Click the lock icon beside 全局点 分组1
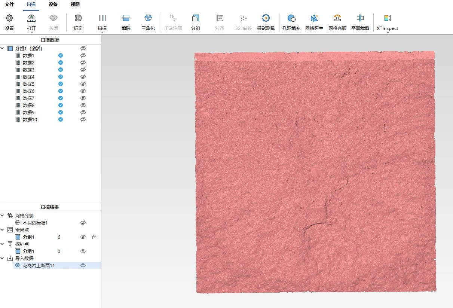Image resolution: width=453 pixels, height=308 pixels. (94, 237)
